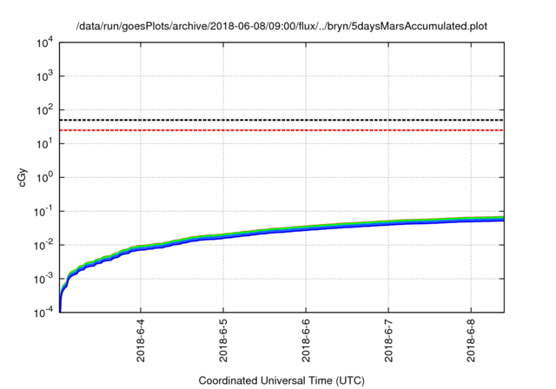Click the 10^3 y-axis tick label
556x389 pixels.
click(x=45, y=76)
